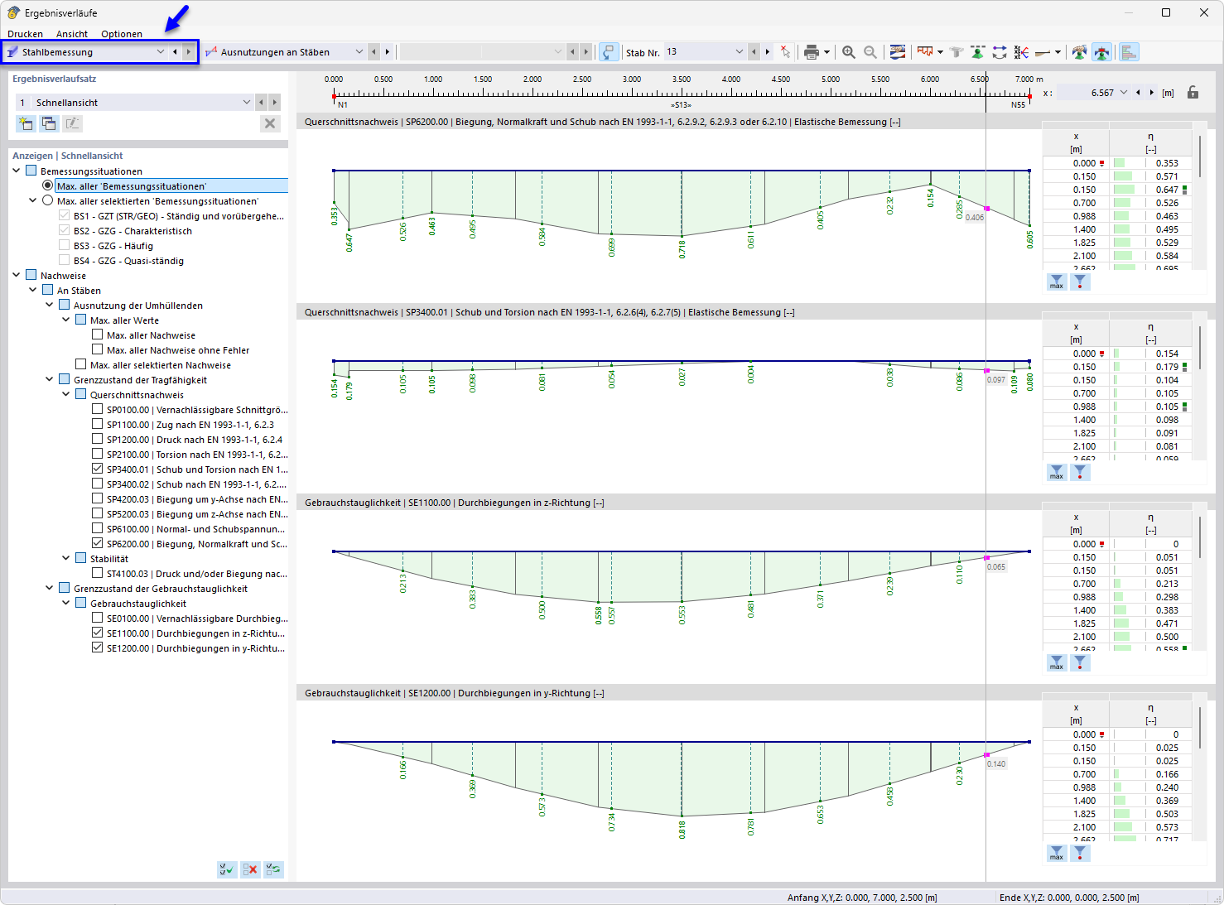This screenshot has height=905, width=1224.
Task: Click red-dot filter icon under SE1200.00 table
Action: (x=1080, y=854)
